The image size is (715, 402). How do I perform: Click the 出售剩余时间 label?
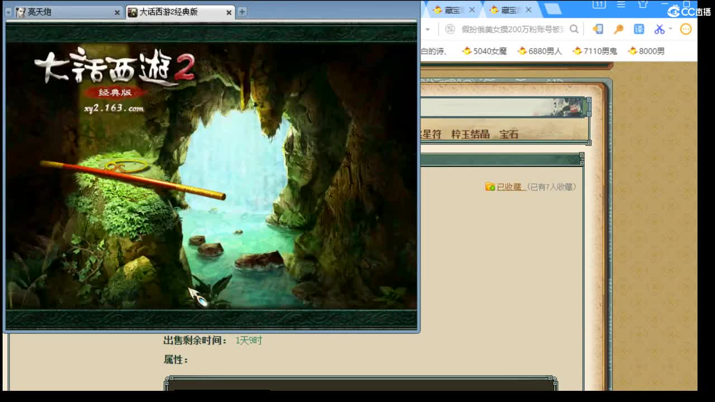click(195, 341)
